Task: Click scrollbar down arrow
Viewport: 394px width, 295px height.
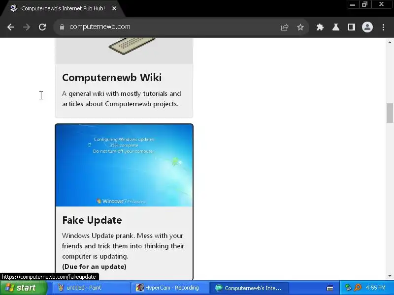Action: pyautogui.click(x=390, y=276)
